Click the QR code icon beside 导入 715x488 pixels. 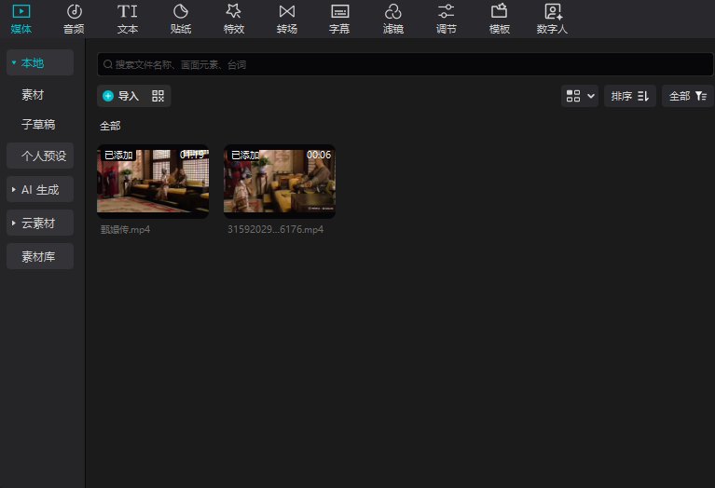coord(158,96)
